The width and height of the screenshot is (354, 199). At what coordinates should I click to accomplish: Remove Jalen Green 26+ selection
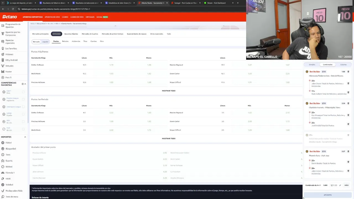point(348,171)
